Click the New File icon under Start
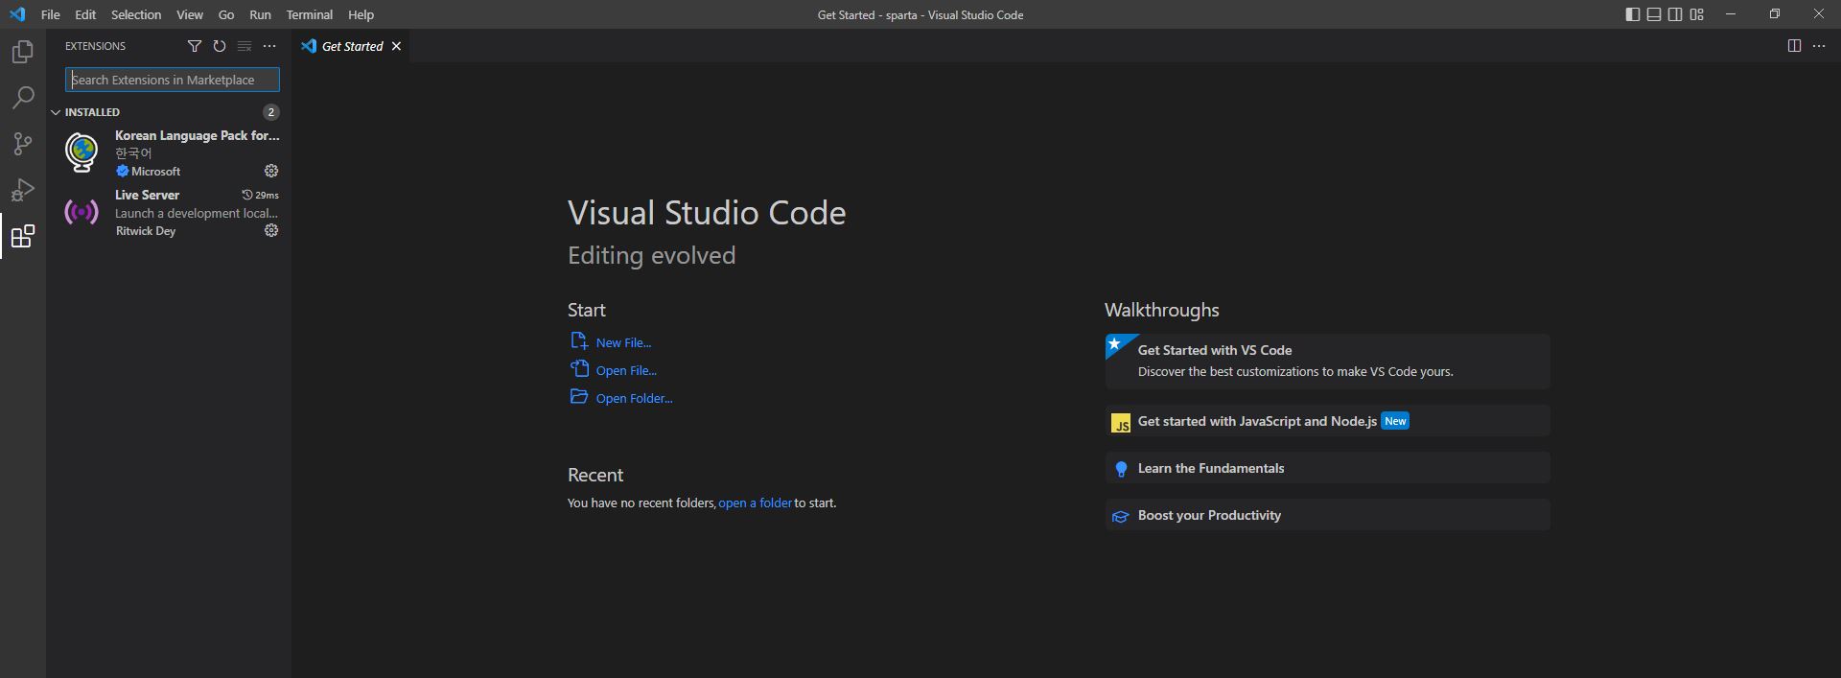The height and width of the screenshot is (678, 1841). 579,341
